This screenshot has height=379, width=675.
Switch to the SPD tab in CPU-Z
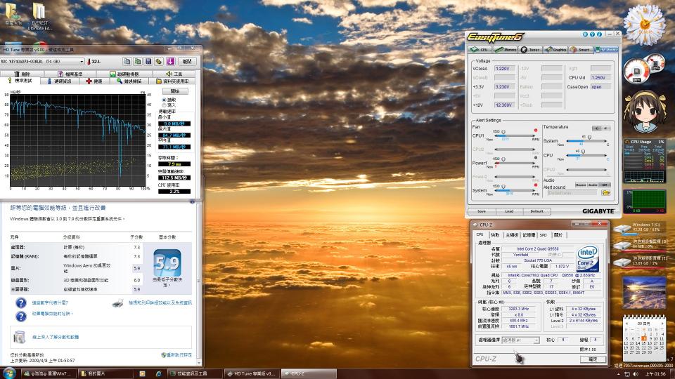tap(543, 235)
